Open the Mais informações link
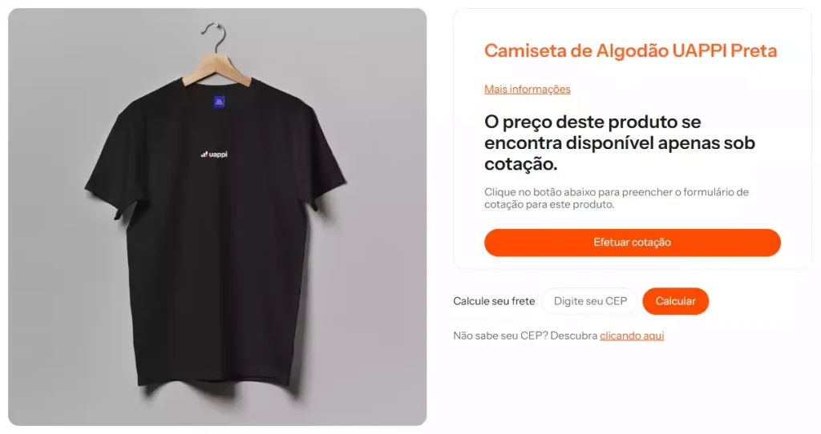821x434 pixels. [x=527, y=90]
